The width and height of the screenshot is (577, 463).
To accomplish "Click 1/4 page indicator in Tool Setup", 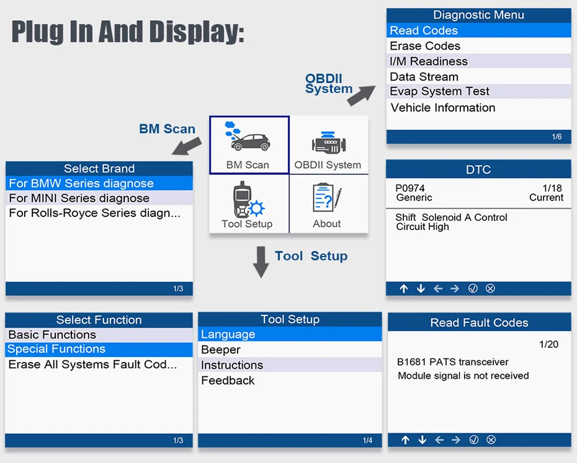I will pos(368,440).
